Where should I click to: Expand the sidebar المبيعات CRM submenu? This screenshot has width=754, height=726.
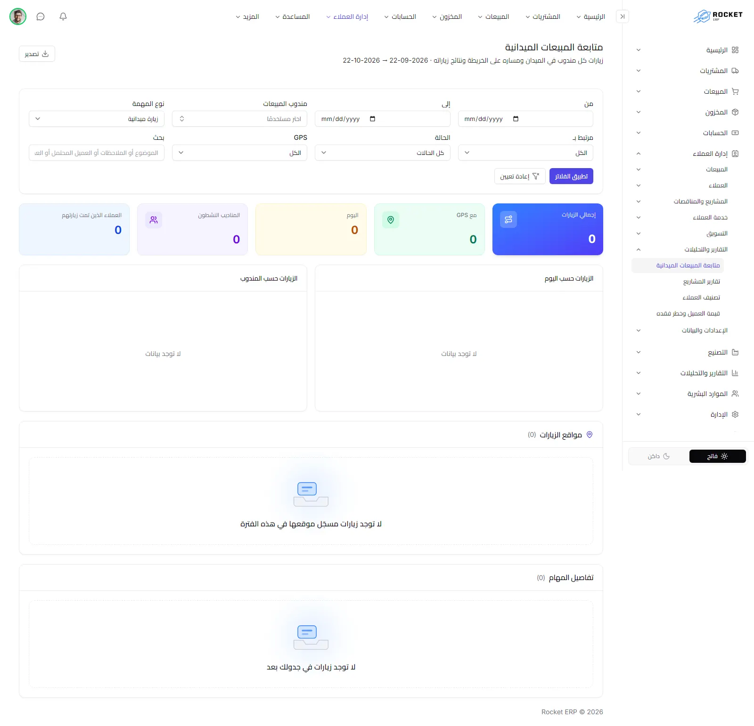click(x=639, y=169)
